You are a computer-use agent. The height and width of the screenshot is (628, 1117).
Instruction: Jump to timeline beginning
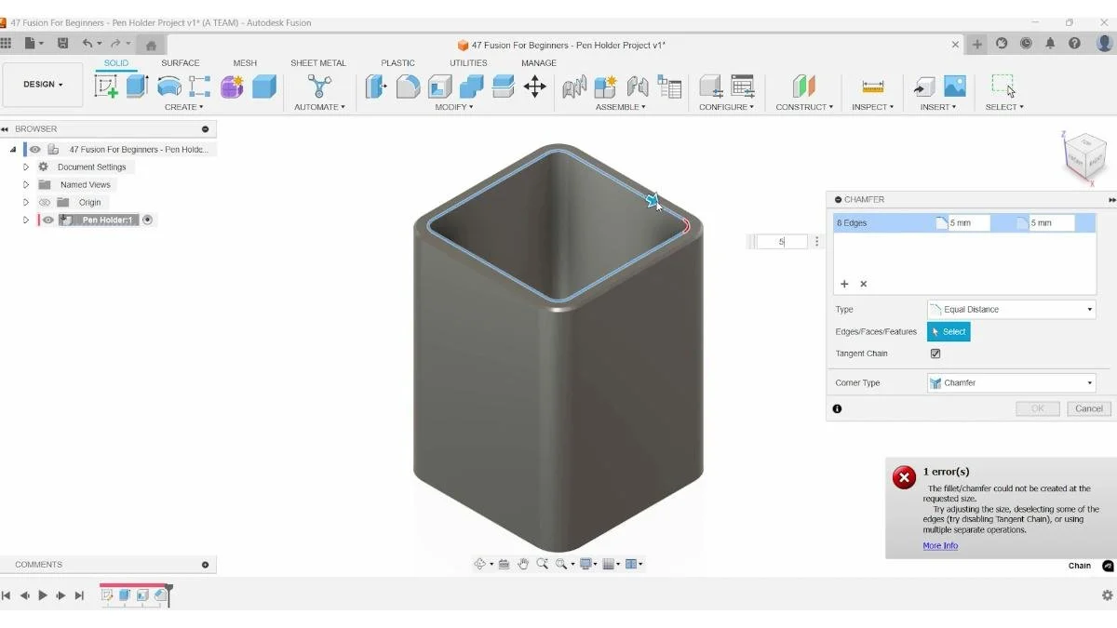[x=7, y=595]
